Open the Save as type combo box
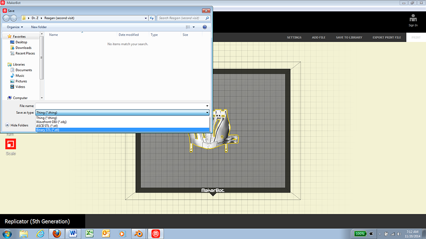The width and height of the screenshot is (426, 239). click(123, 112)
